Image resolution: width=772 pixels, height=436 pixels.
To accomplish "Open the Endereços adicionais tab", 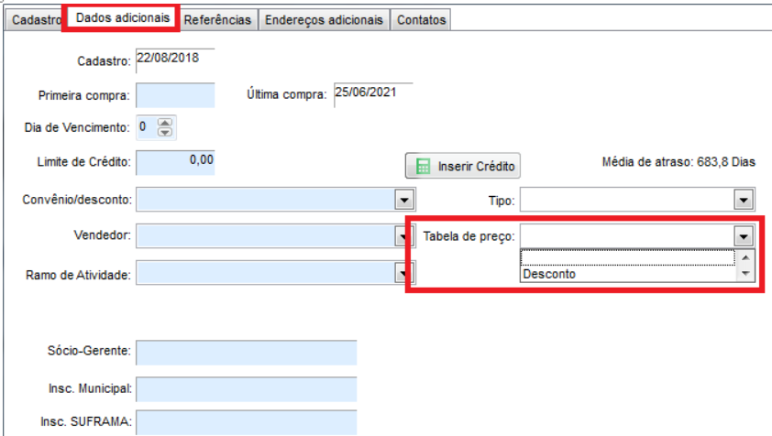I will click(324, 20).
